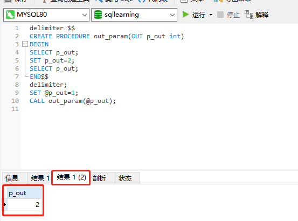Click the Explain icon
This screenshot has width=298, height=221.
249,15
